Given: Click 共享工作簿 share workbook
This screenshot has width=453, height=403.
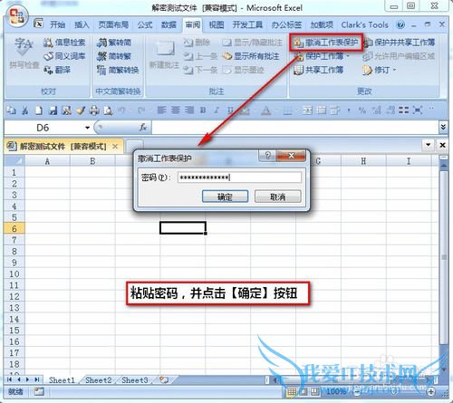Looking at the screenshot, I should [319, 70].
